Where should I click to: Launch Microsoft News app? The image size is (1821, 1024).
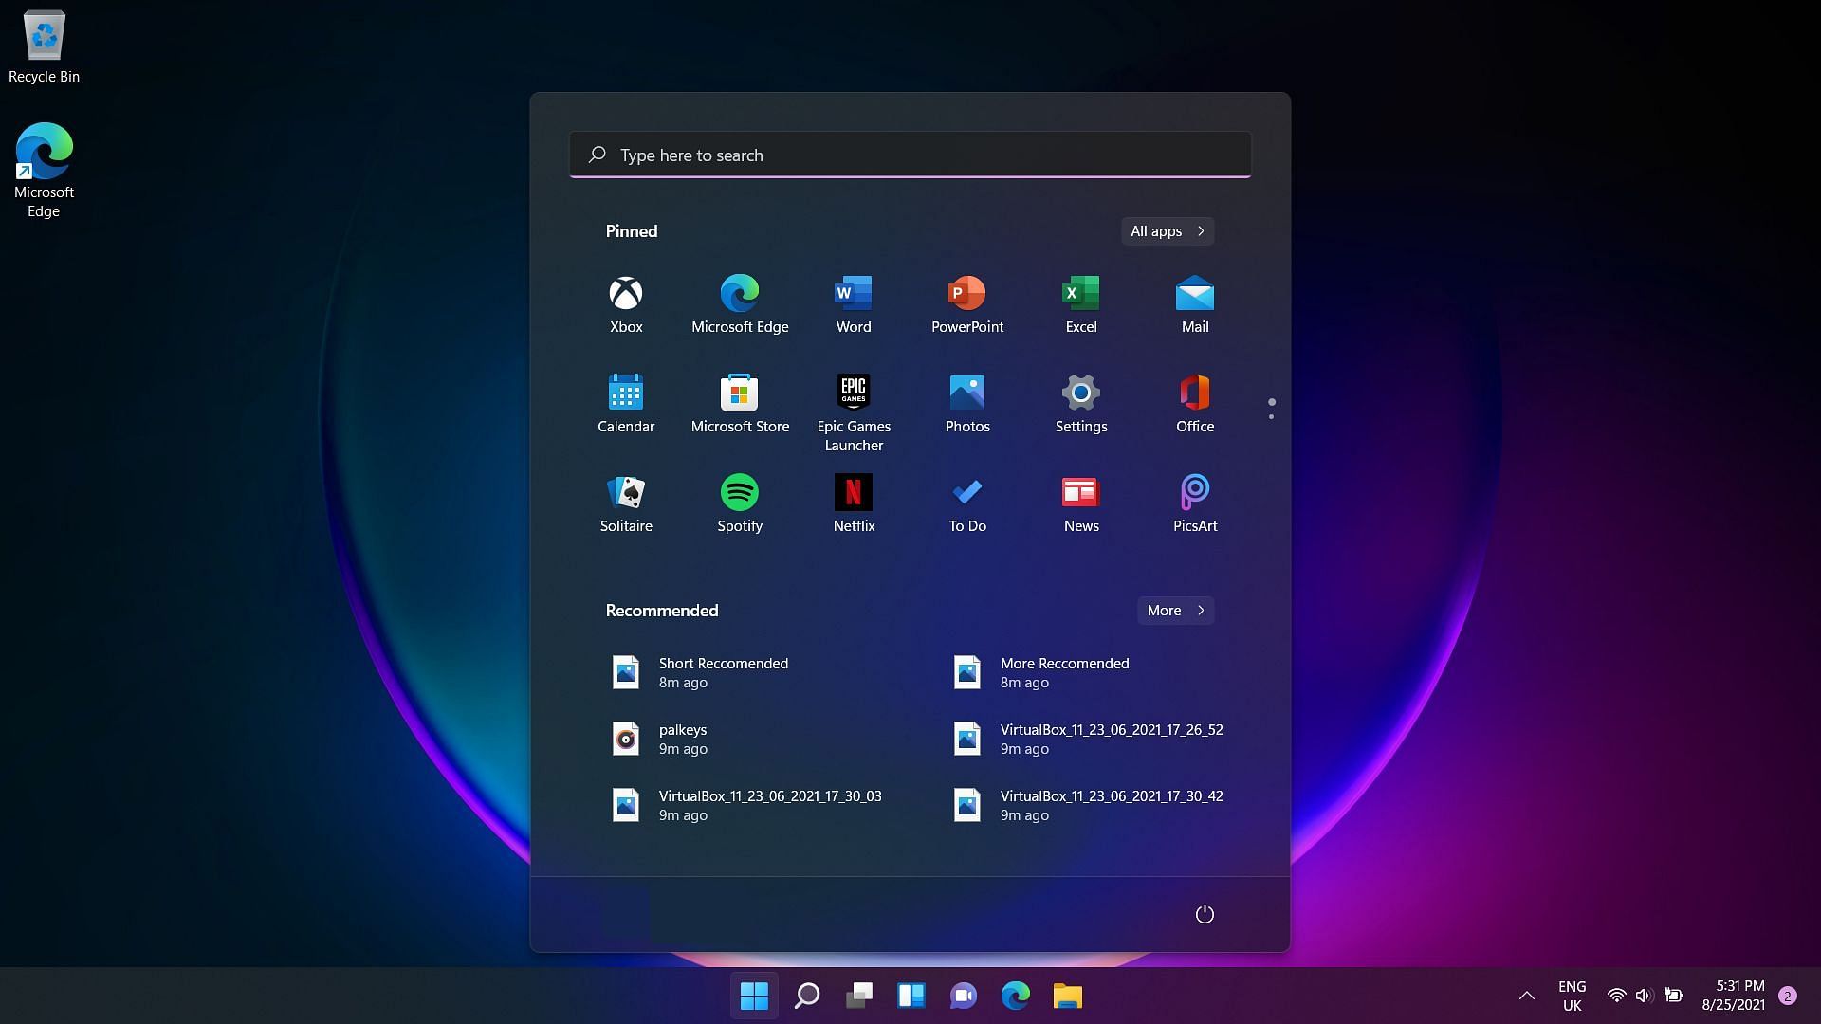pyautogui.click(x=1080, y=500)
